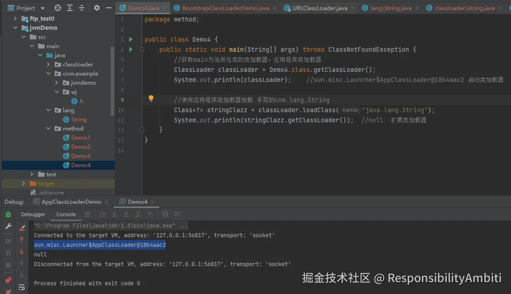This screenshot has width=511, height=294.
Task: Close the Demo4 debug session tab
Action: tap(152, 202)
